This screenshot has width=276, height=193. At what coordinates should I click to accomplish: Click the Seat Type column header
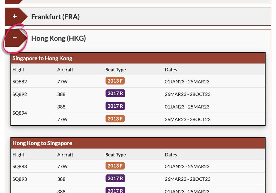click(x=115, y=69)
